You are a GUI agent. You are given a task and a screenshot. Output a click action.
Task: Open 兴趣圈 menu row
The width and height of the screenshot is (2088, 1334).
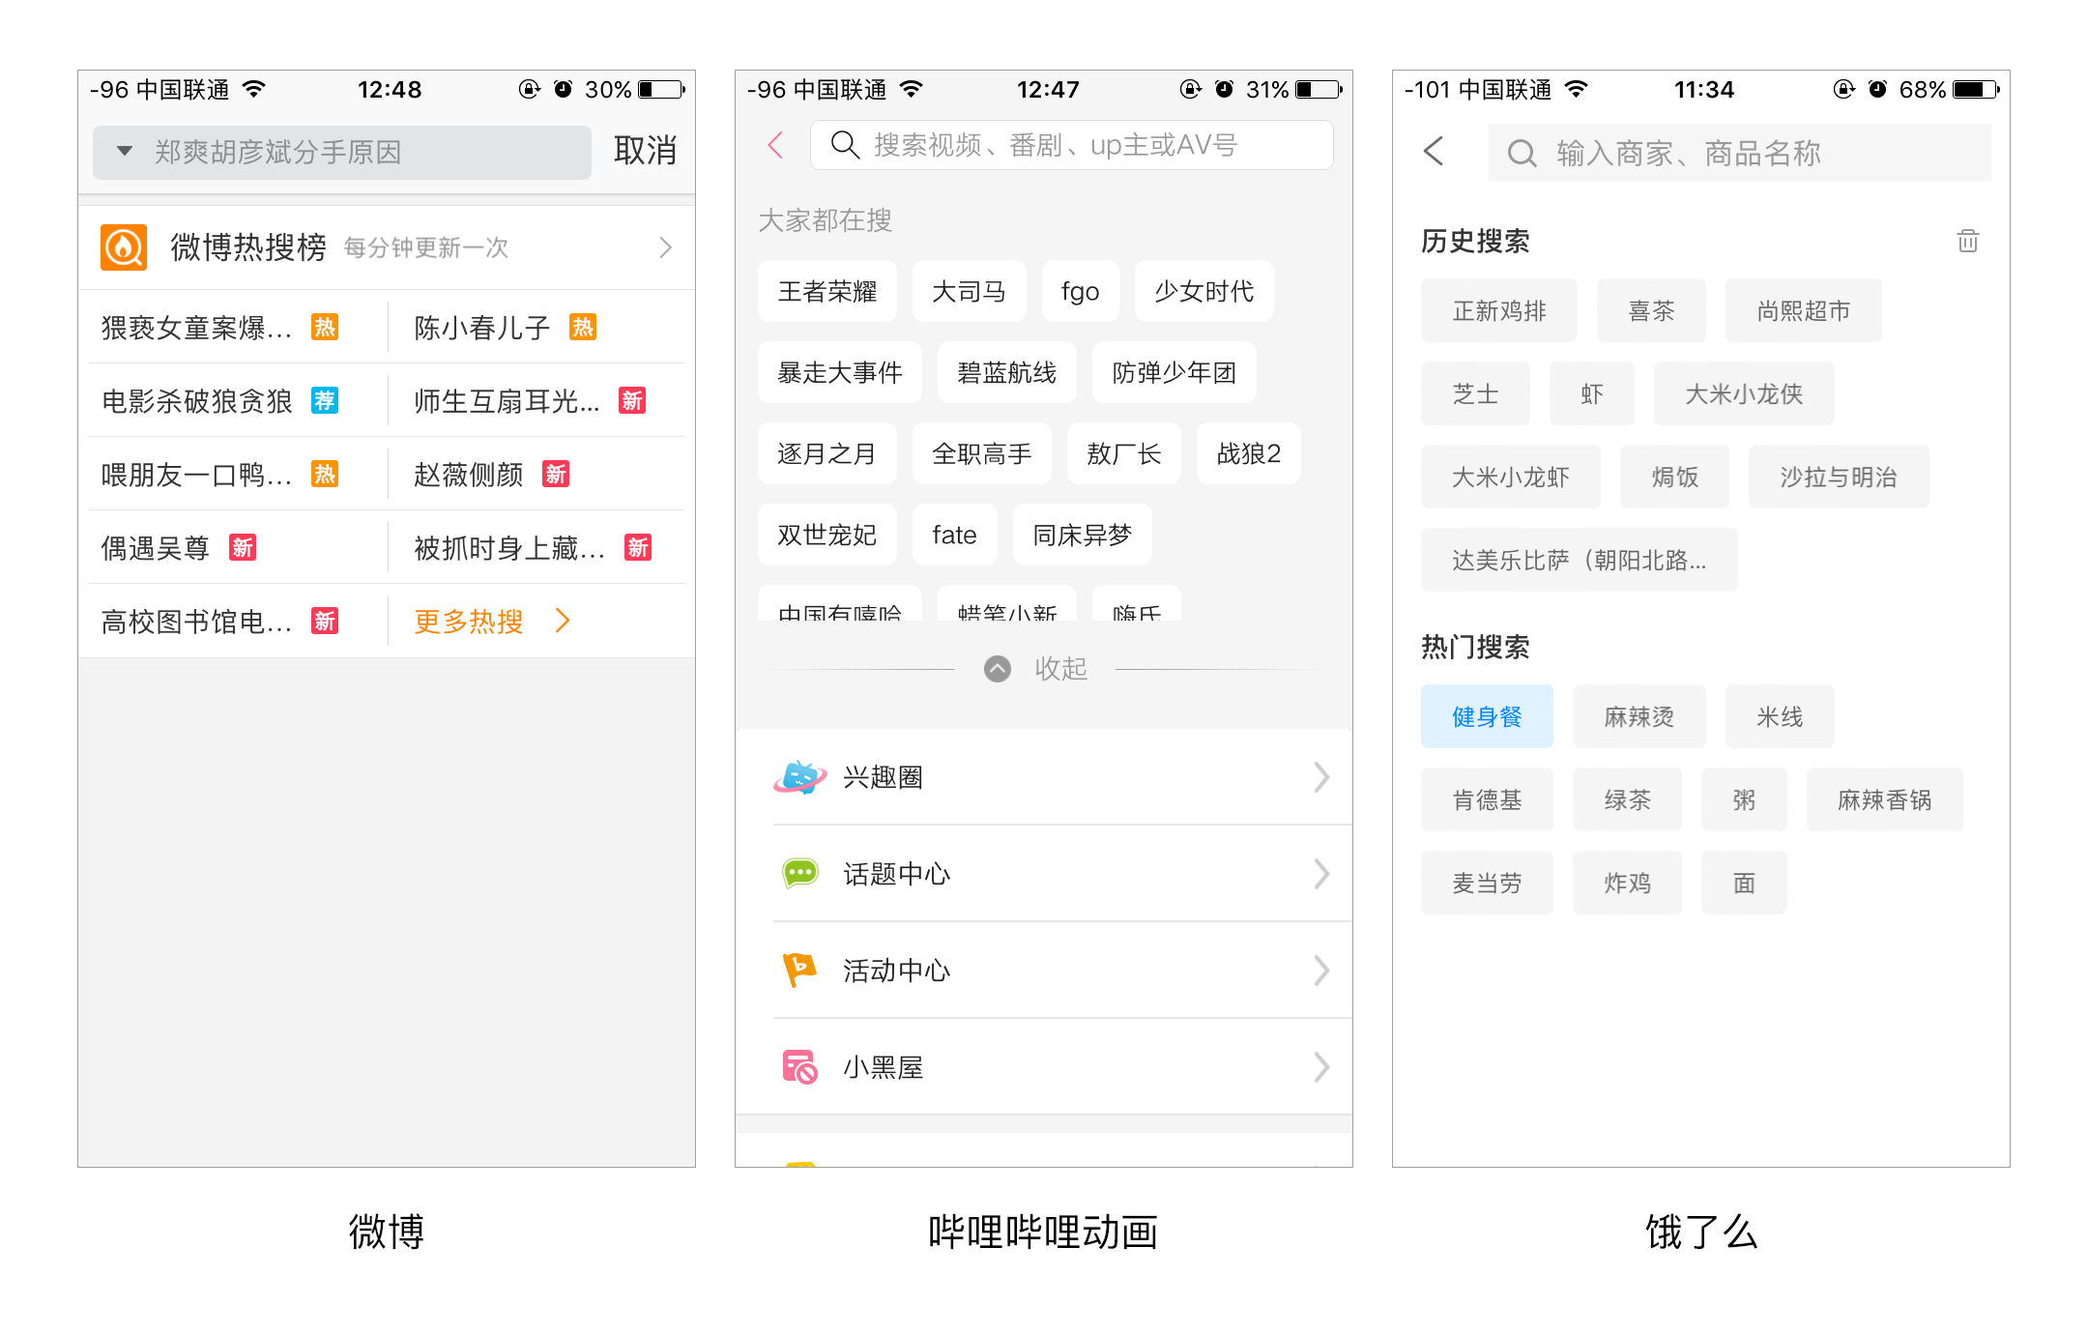tap(1044, 776)
